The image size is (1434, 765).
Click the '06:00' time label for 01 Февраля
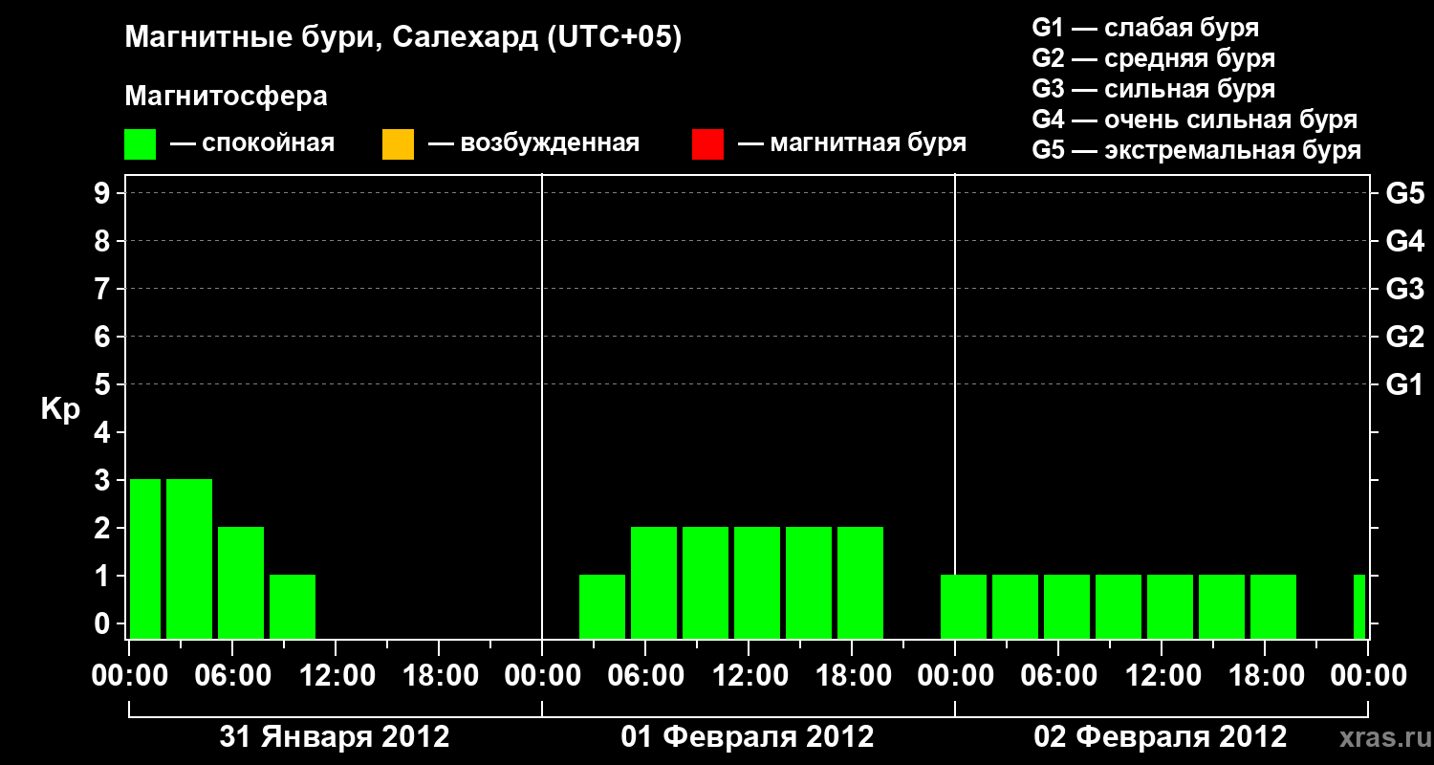point(645,676)
